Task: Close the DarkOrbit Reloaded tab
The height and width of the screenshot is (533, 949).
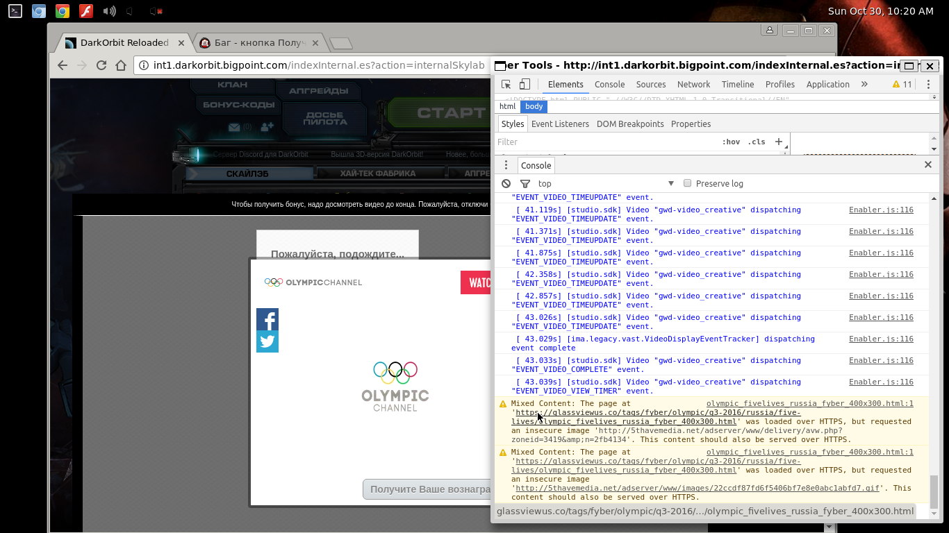Action: [181, 43]
